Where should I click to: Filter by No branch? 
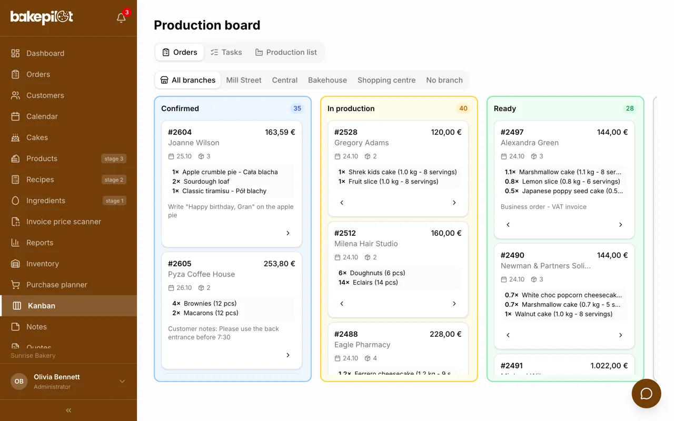pyautogui.click(x=444, y=80)
